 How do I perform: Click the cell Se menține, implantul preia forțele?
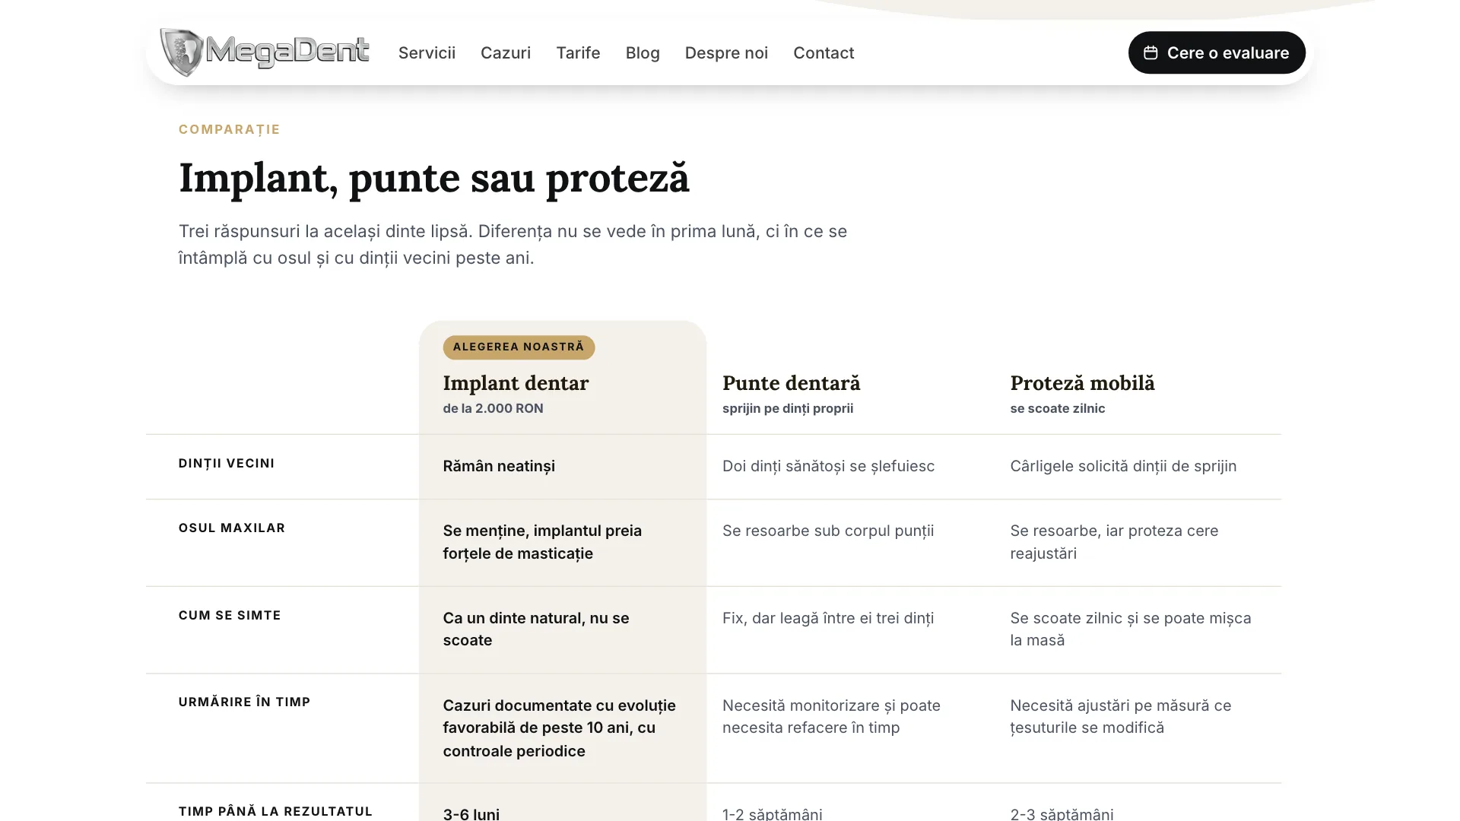pyautogui.click(x=542, y=542)
